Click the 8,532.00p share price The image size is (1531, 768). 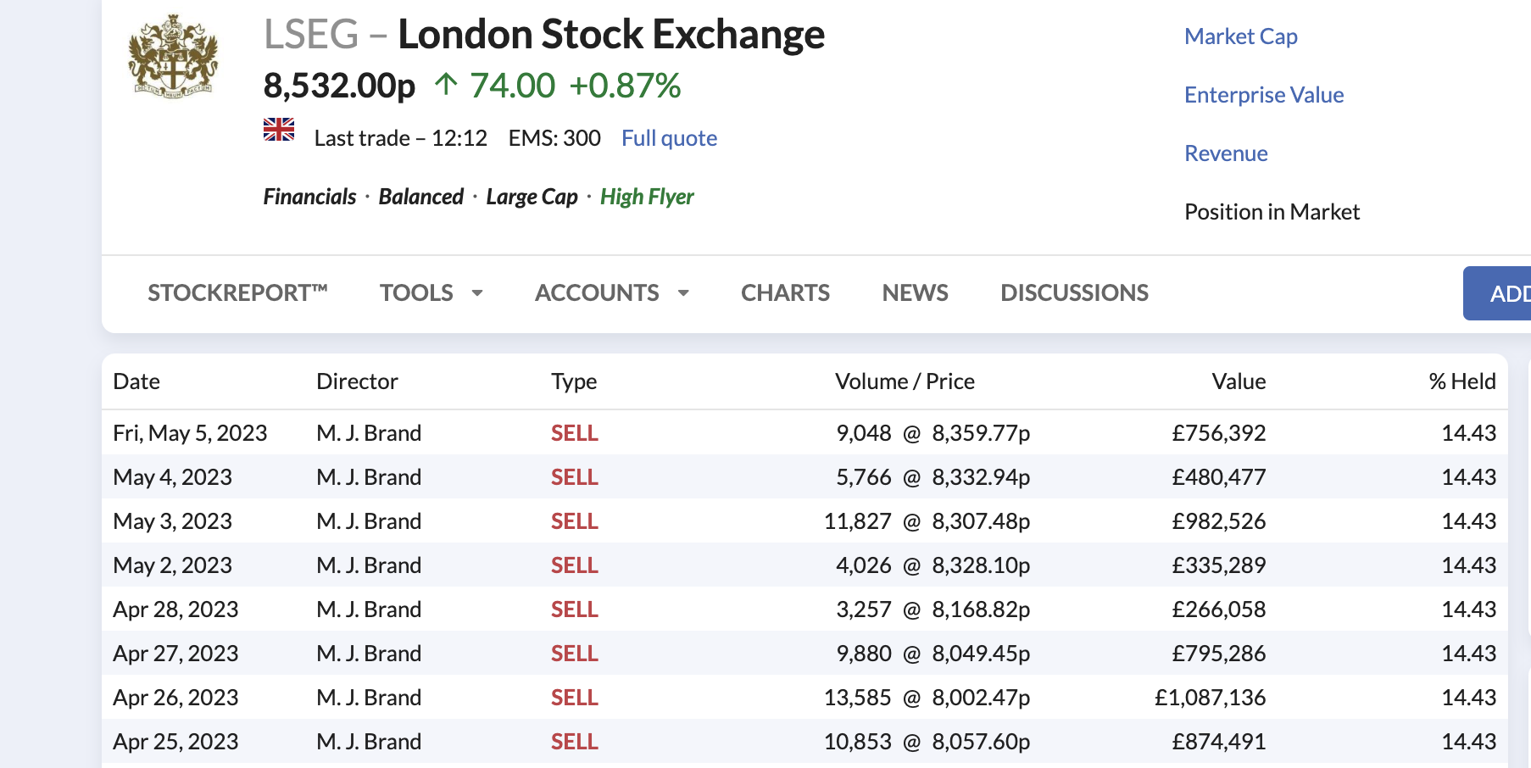339,86
